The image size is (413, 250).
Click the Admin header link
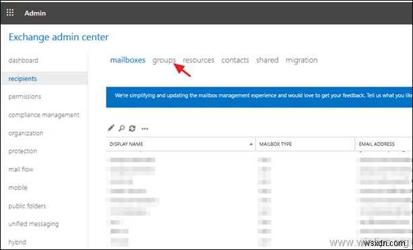click(35, 13)
